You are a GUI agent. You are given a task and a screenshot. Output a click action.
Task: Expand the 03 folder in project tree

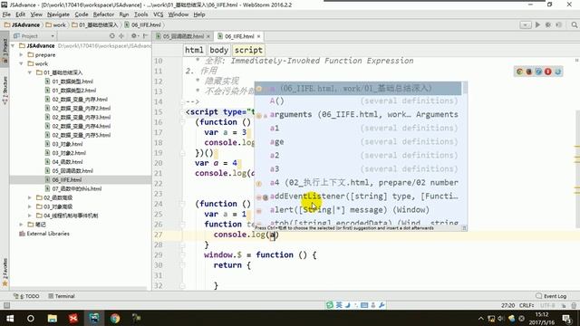[30, 206]
